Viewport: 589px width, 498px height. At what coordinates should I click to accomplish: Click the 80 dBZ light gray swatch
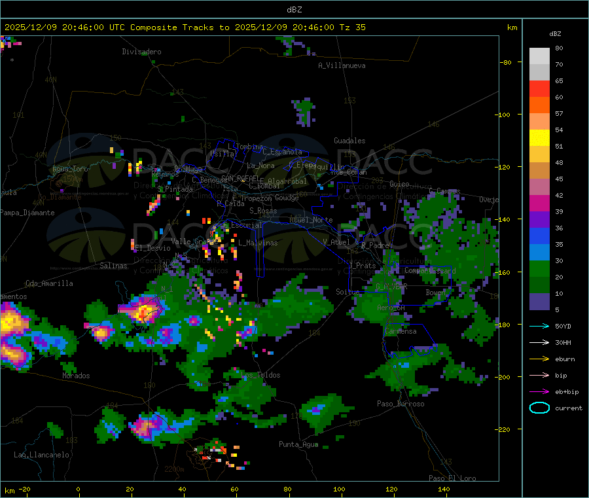539,56
